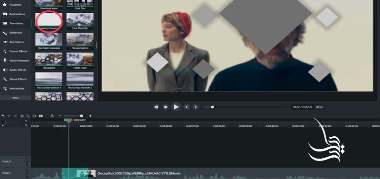
Task: Add a new track with the plus icon
Action: (x=26, y=121)
